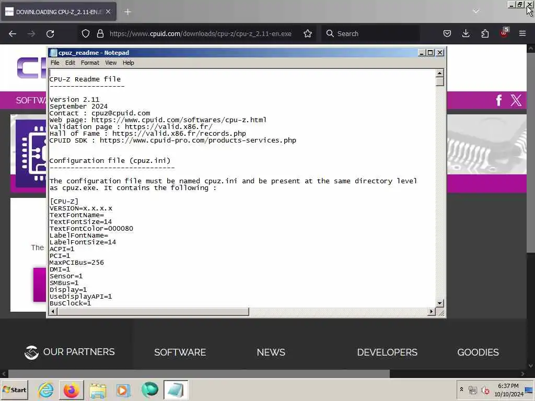Click the Firefox forward arrow

coord(31,33)
